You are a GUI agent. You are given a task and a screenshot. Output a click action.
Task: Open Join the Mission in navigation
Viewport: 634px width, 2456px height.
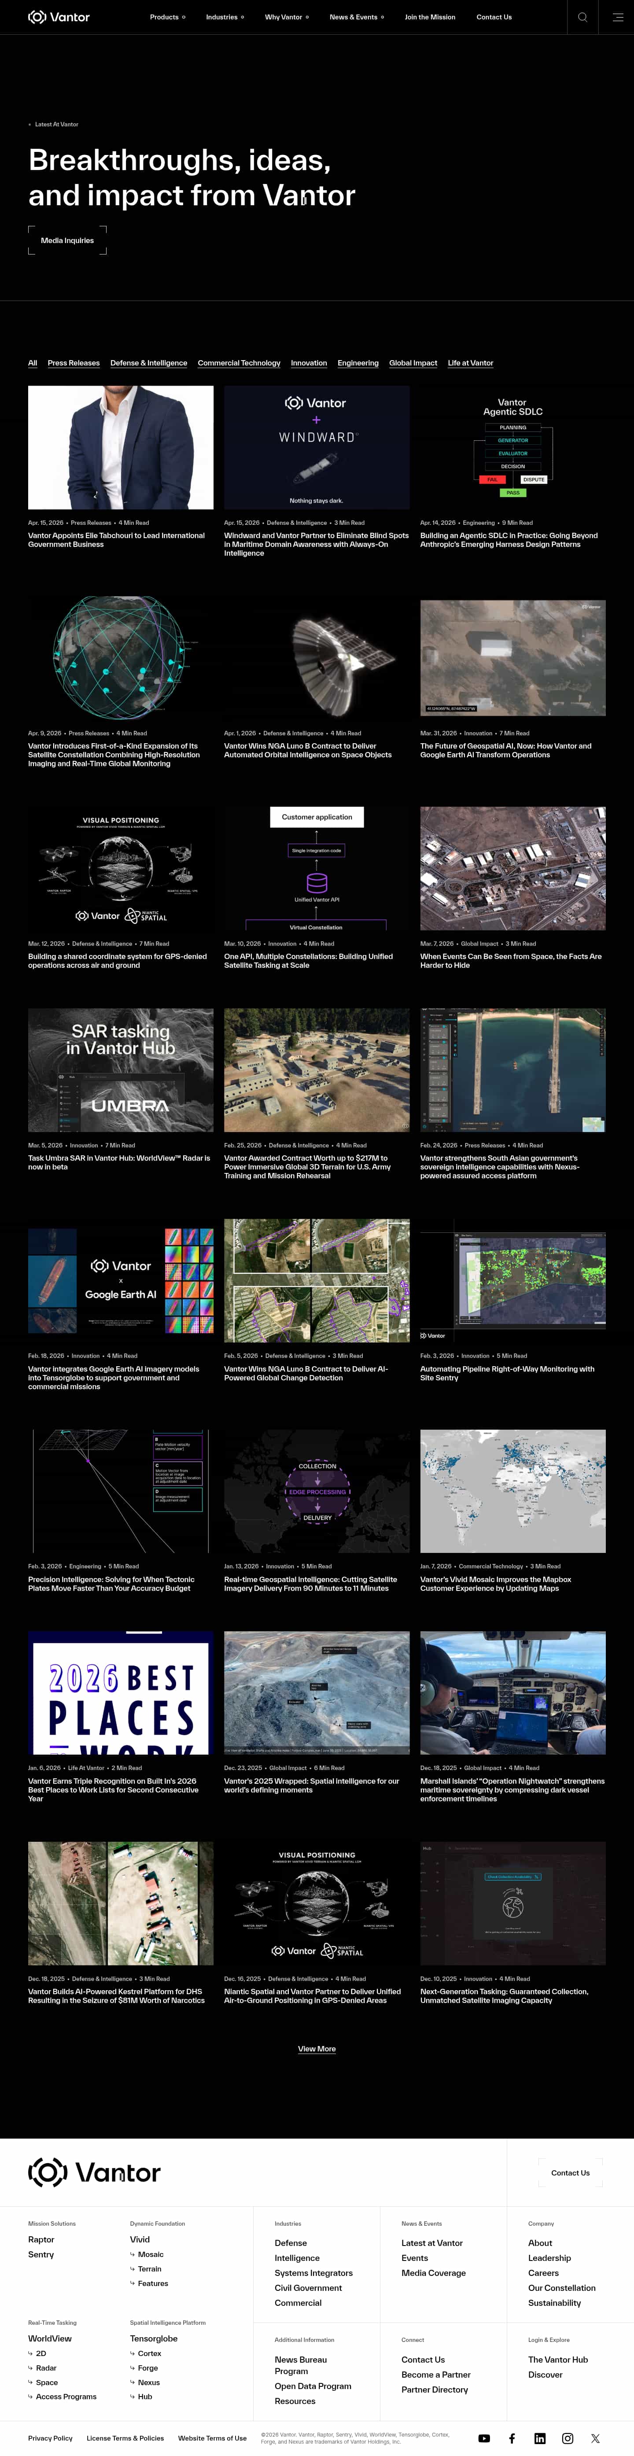click(x=430, y=17)
